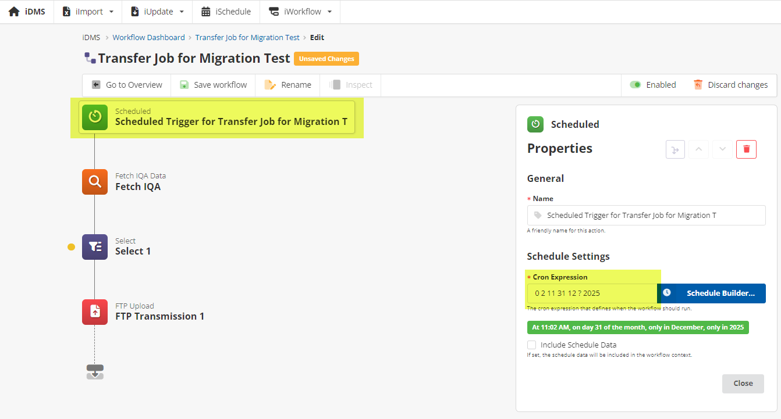The width and height of the screenshot is (781, 419).
Task: Click the add-step icon at workflow end
Action: point(95,372)
